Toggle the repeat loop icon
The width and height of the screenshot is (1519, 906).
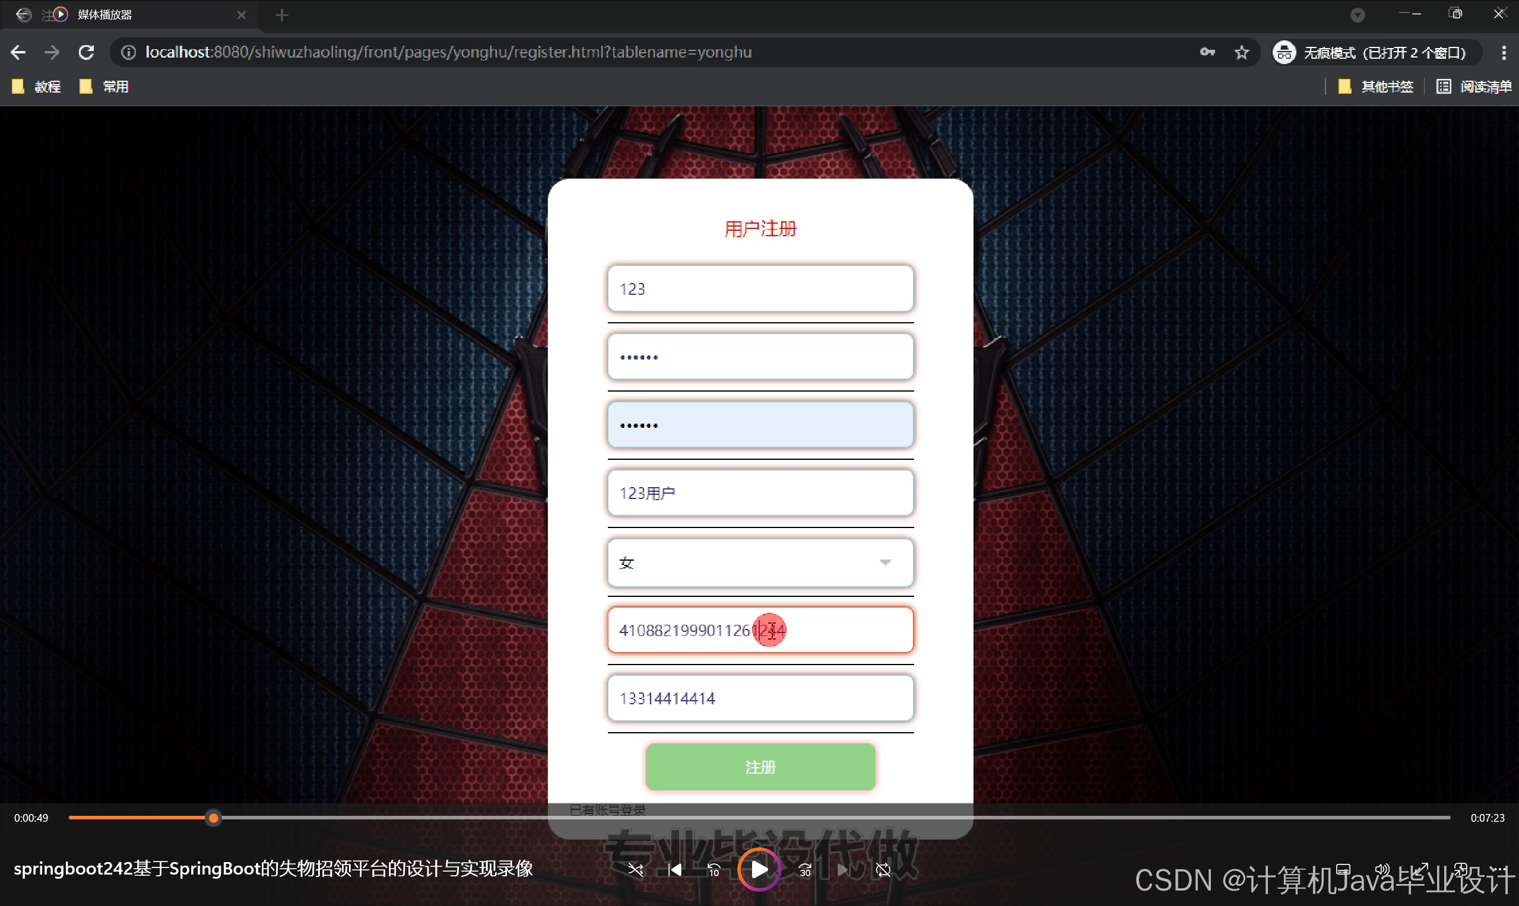point(883,869)
